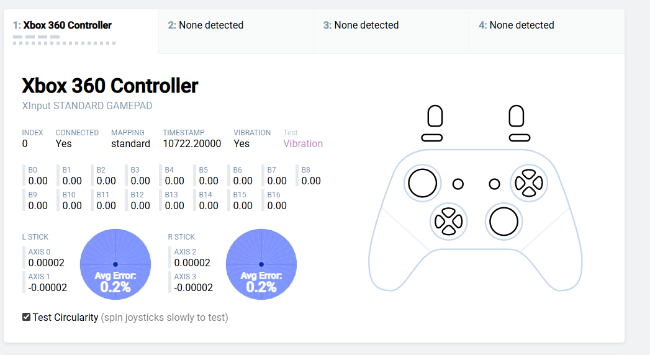Click the B8 button value
Viewport: 650px width, 355px height.
[311, 181]
